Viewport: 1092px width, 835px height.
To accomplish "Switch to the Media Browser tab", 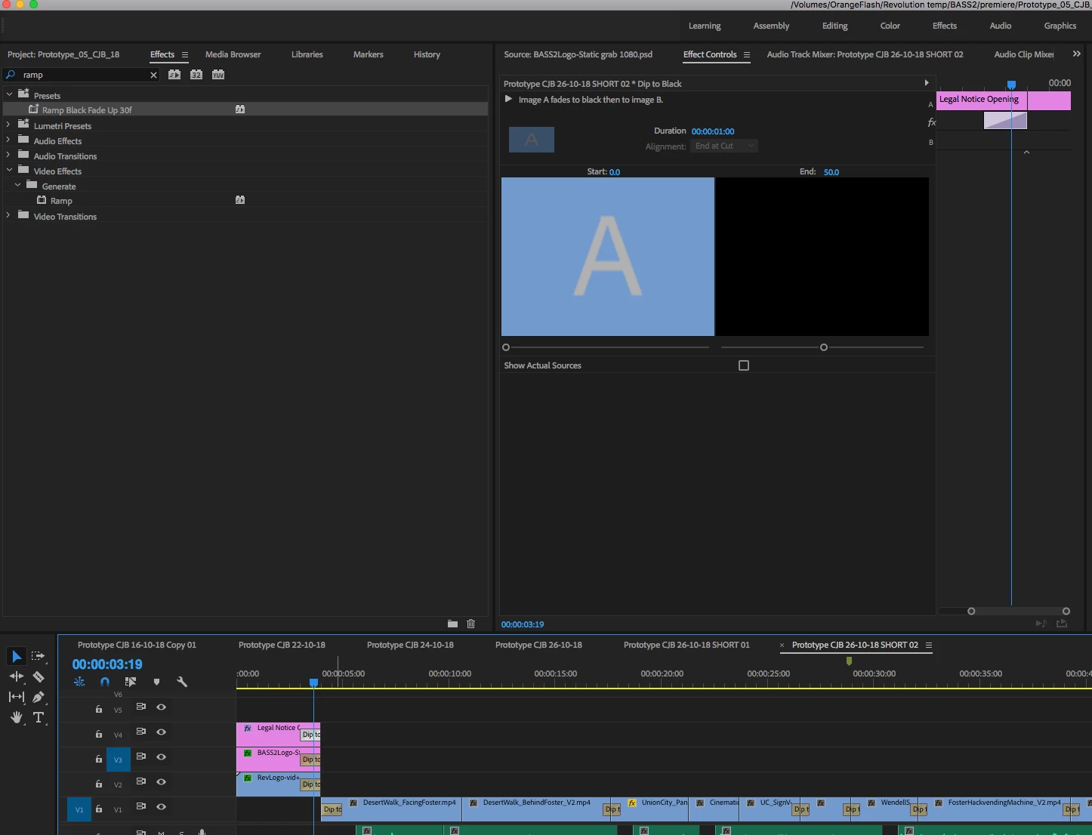I will [233, 54].
